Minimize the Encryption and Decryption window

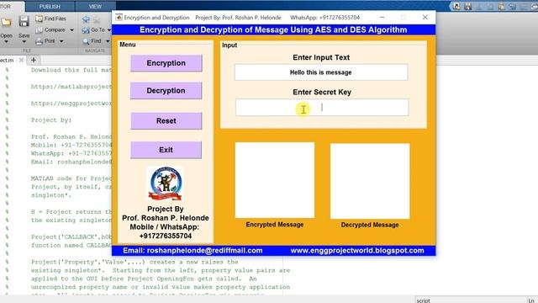[x=382, y=17]
